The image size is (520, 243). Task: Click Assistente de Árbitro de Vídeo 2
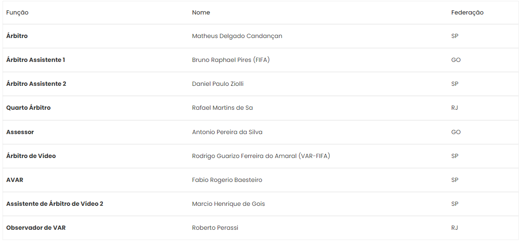coord(55,204)
